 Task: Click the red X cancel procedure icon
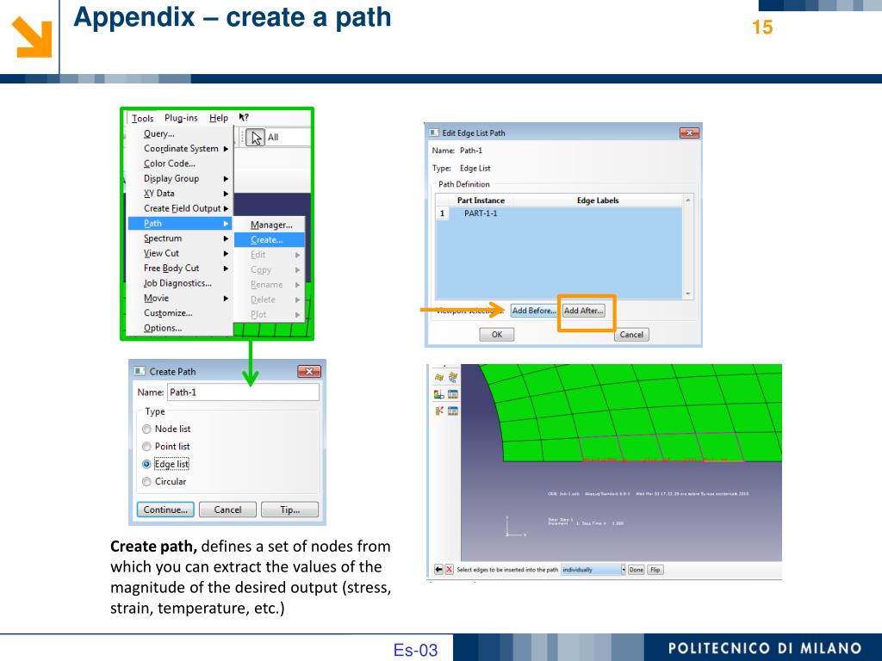449,570
